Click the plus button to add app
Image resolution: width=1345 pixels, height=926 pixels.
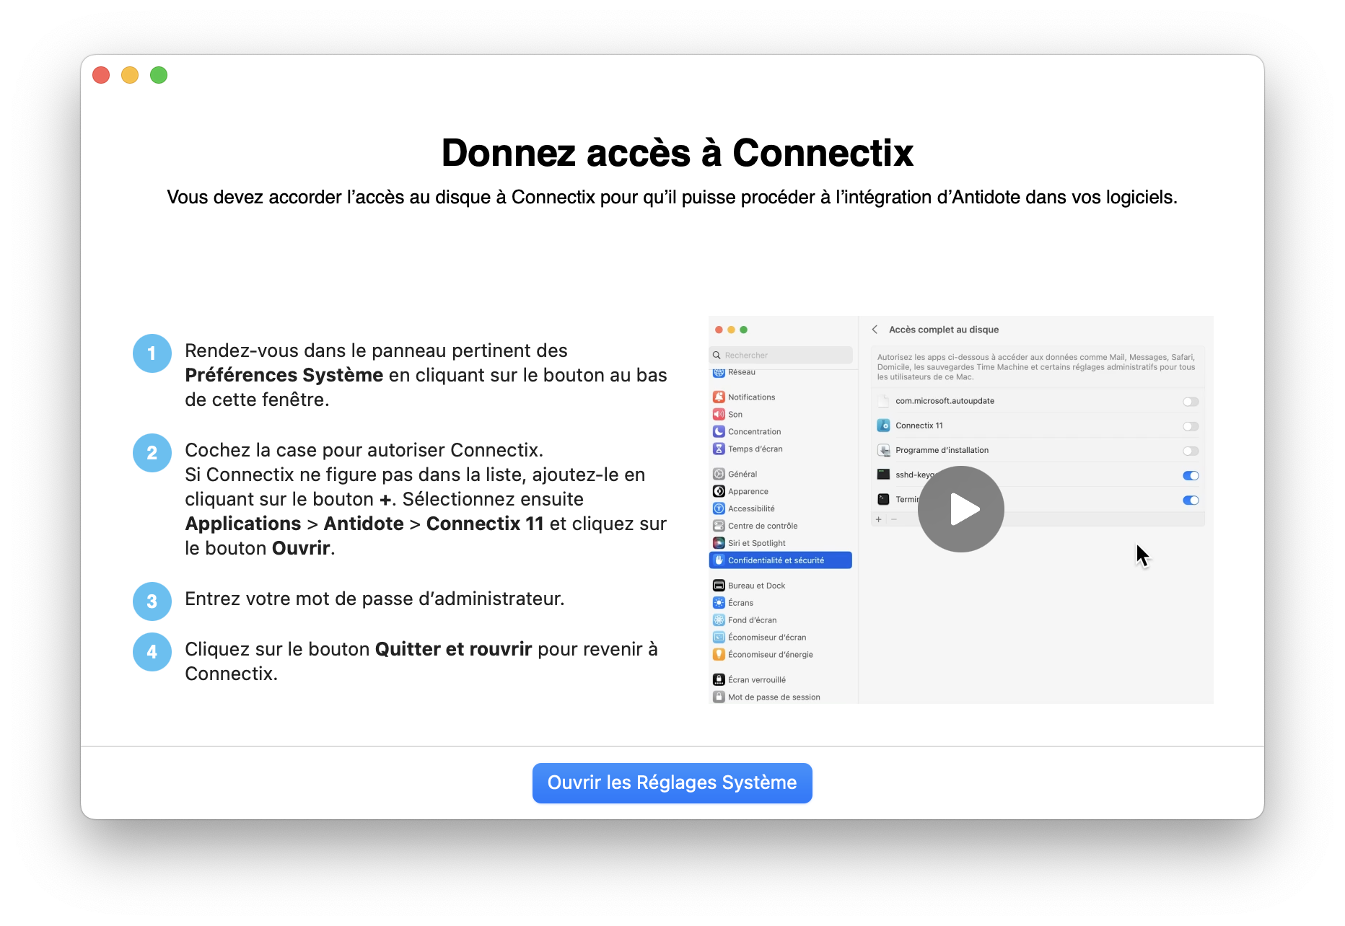878,519
